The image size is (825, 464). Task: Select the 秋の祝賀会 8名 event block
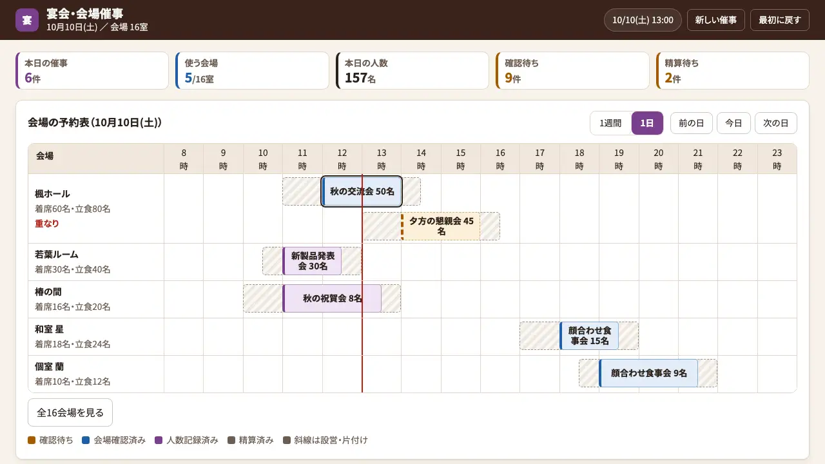[x=332, y=298]
